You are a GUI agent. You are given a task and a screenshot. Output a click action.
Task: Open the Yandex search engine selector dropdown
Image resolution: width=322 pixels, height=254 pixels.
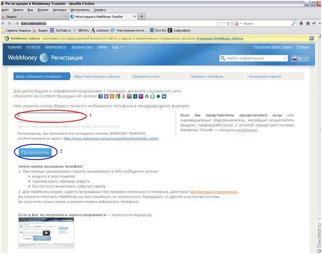tap(238, 23)
